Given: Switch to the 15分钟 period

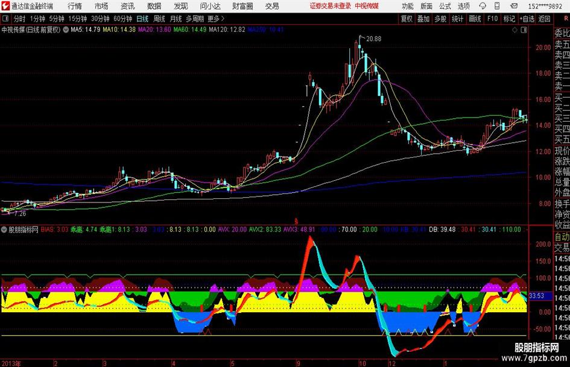Looking at the screenshot, I should [78, 19].
